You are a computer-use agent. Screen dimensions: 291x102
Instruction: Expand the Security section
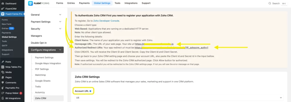(x=46, y=29)
